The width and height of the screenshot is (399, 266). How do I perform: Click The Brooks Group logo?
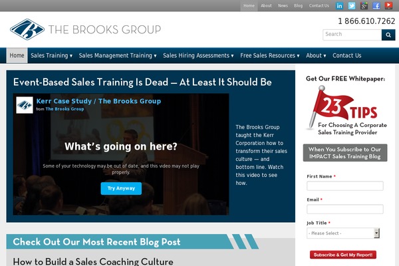click(86, 29)
